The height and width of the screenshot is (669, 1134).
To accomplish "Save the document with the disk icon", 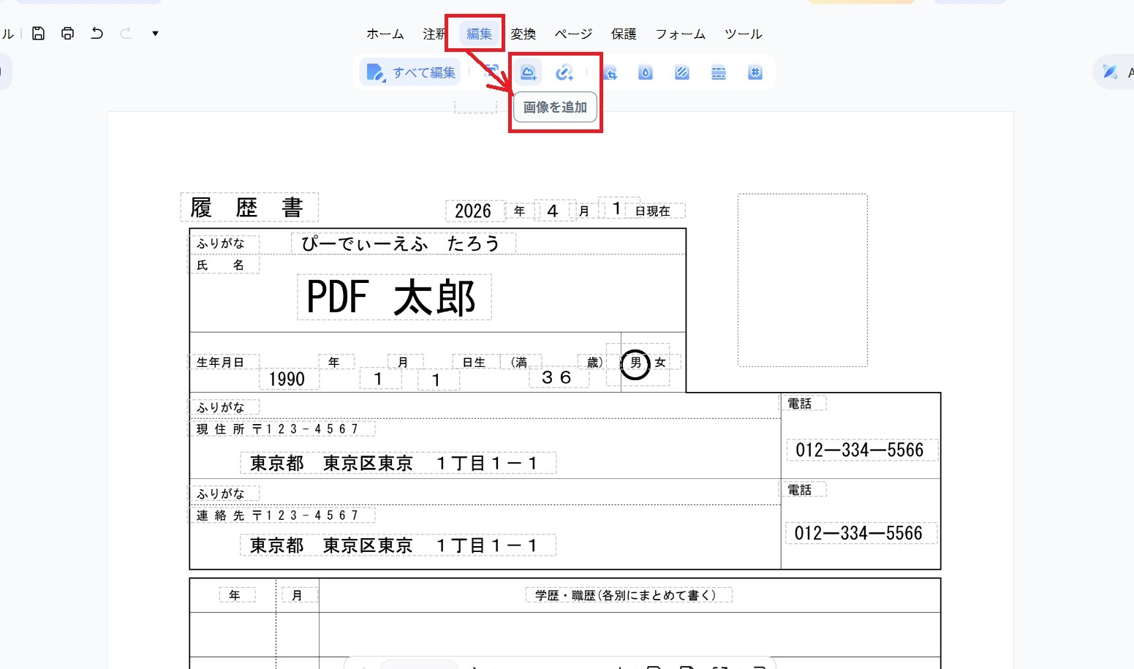I will click(x=38, y=33).
